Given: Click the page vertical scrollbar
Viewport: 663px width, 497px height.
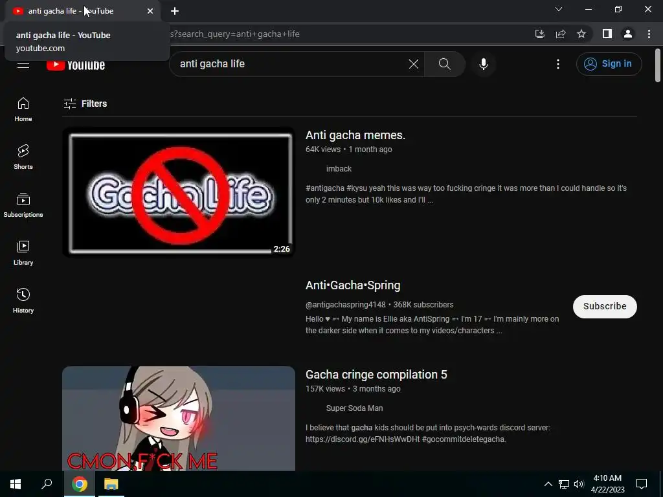Looking at the screenshot, I should click(658, 65).
